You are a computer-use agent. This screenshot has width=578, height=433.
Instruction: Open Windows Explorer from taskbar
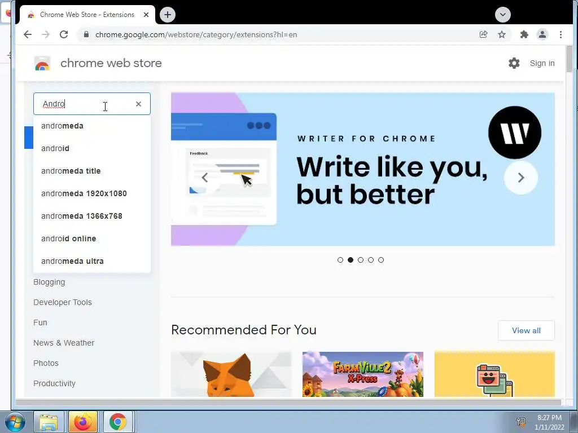pyautogui.click(x=49, y=422)
